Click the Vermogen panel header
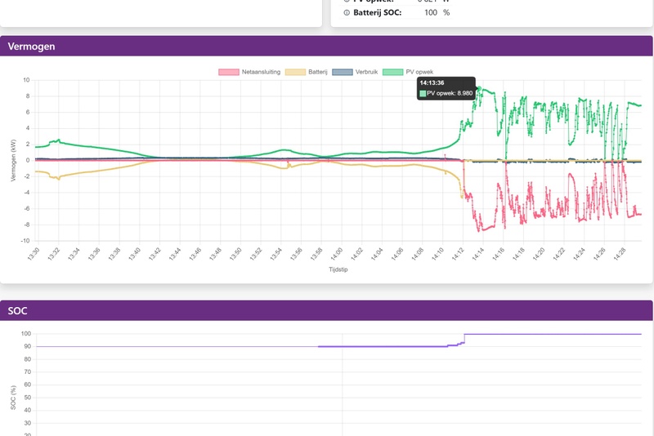This screenshot has width=654, height=436. tap(326, 47)
